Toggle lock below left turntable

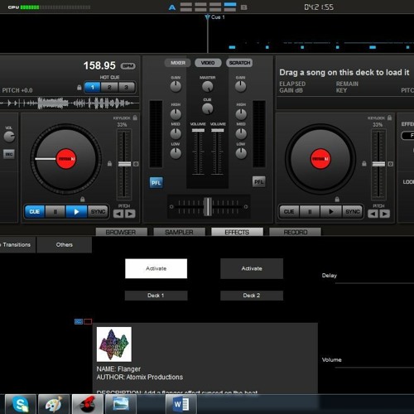[82, 199]
